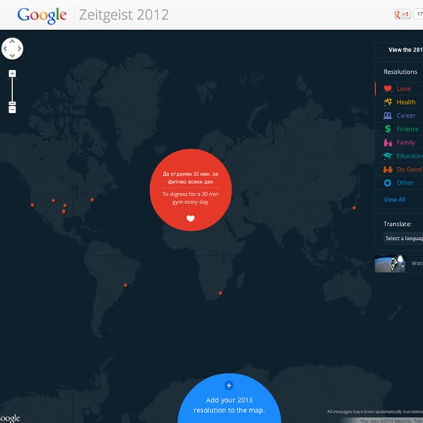Viewport: 423px width, 423px height.
Task: Click the Google +1 button
Action: coord(402,15)
